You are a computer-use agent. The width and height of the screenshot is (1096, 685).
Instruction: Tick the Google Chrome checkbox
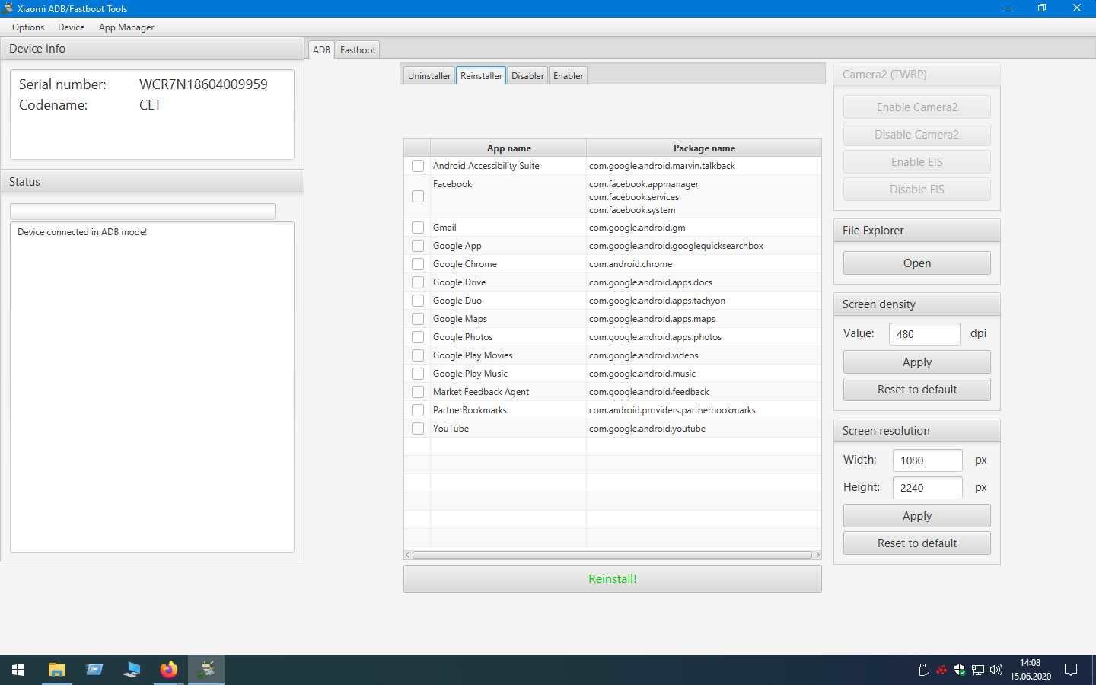[418, 264]
